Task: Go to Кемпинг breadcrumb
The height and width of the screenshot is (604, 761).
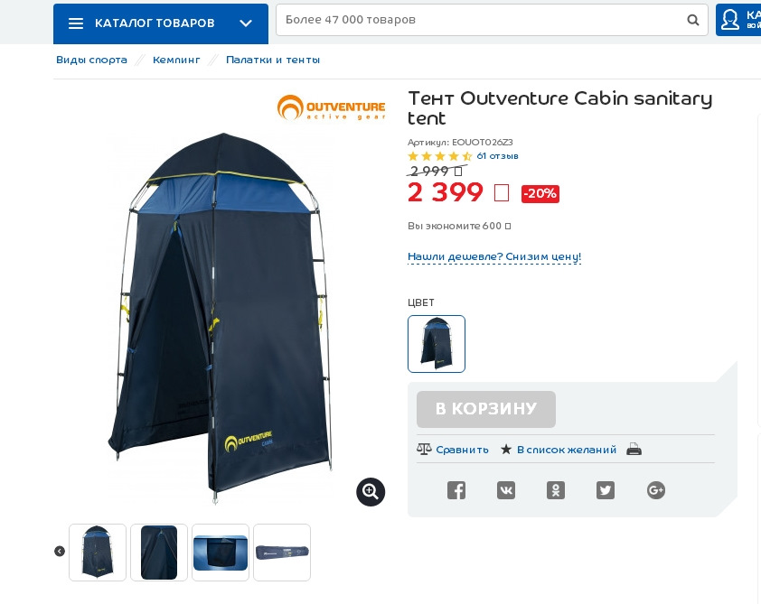Action: pyautogui.click(x=176, y=60)
